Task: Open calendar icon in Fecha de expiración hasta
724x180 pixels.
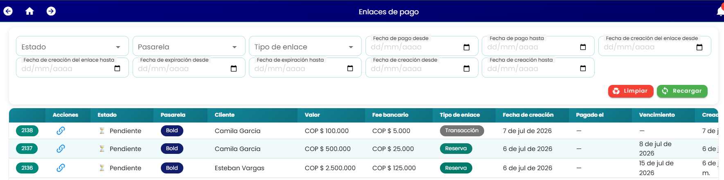Action: (x=350, y=68)
